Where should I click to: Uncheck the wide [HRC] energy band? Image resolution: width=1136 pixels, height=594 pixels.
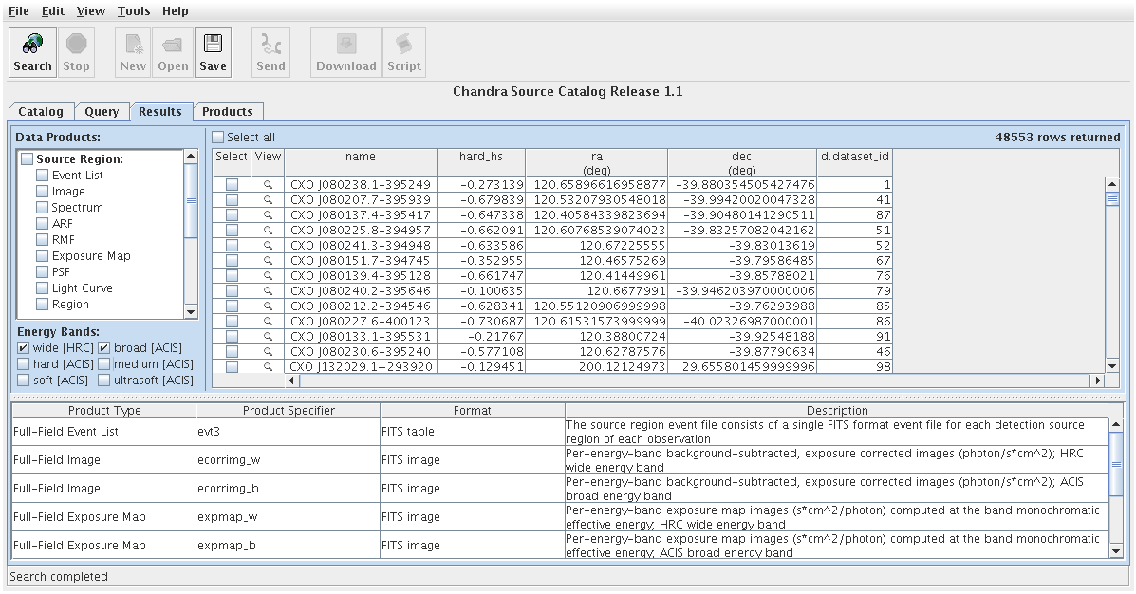(x=24, y=348)
